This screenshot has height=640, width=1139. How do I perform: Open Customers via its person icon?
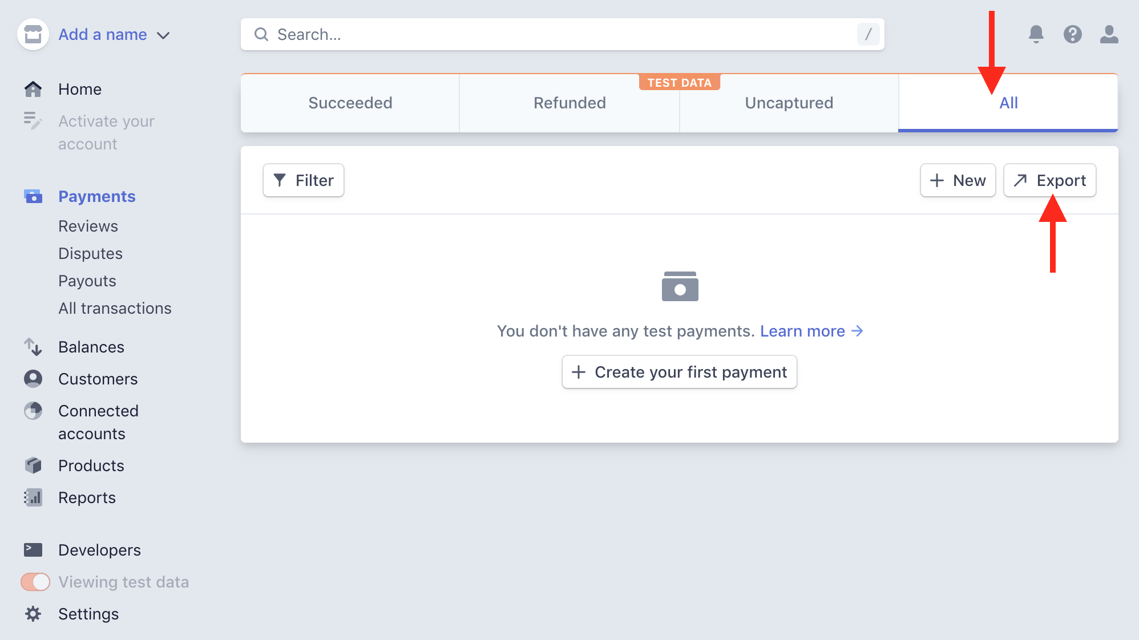(33, 379)
